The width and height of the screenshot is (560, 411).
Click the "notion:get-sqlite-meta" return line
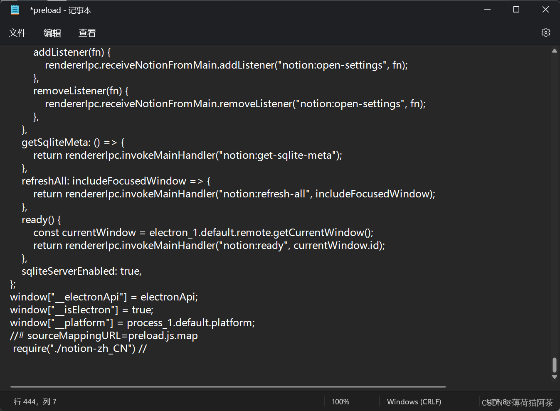click(x=188, y=155)
